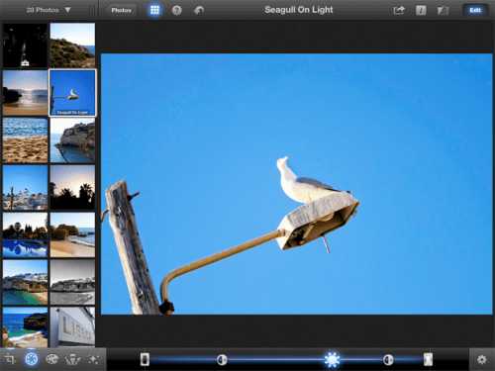Select the Lisboa sign thumbnail
The width and height of the screenshot is (495, 371).
72,326
